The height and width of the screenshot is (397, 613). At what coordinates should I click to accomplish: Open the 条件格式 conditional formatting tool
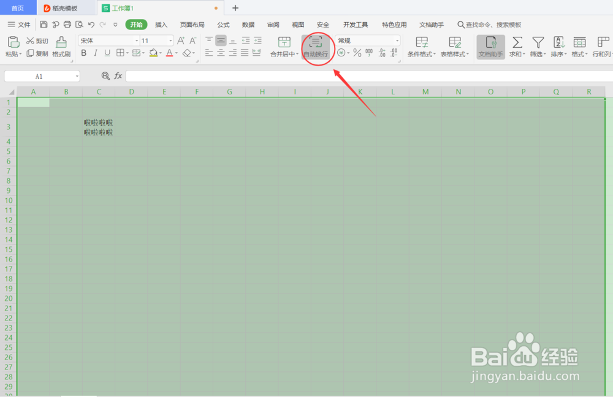pyautogui.click(x=421, y=46)
